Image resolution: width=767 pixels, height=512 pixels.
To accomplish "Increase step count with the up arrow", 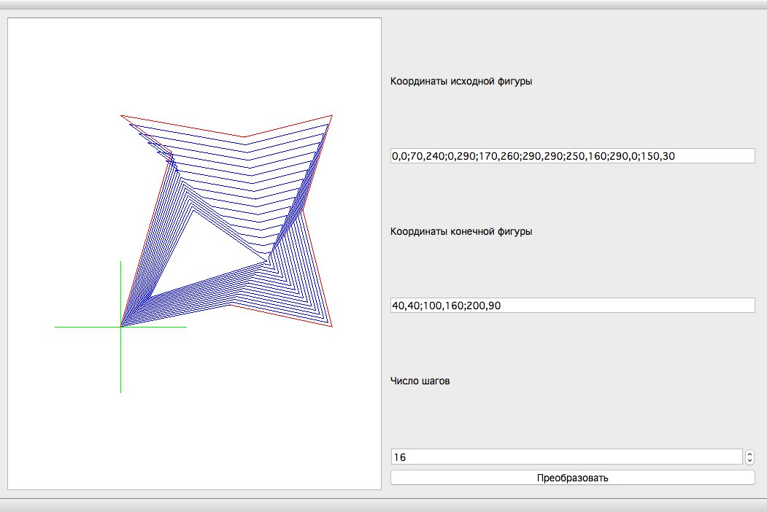I will (x=749, y=454).
